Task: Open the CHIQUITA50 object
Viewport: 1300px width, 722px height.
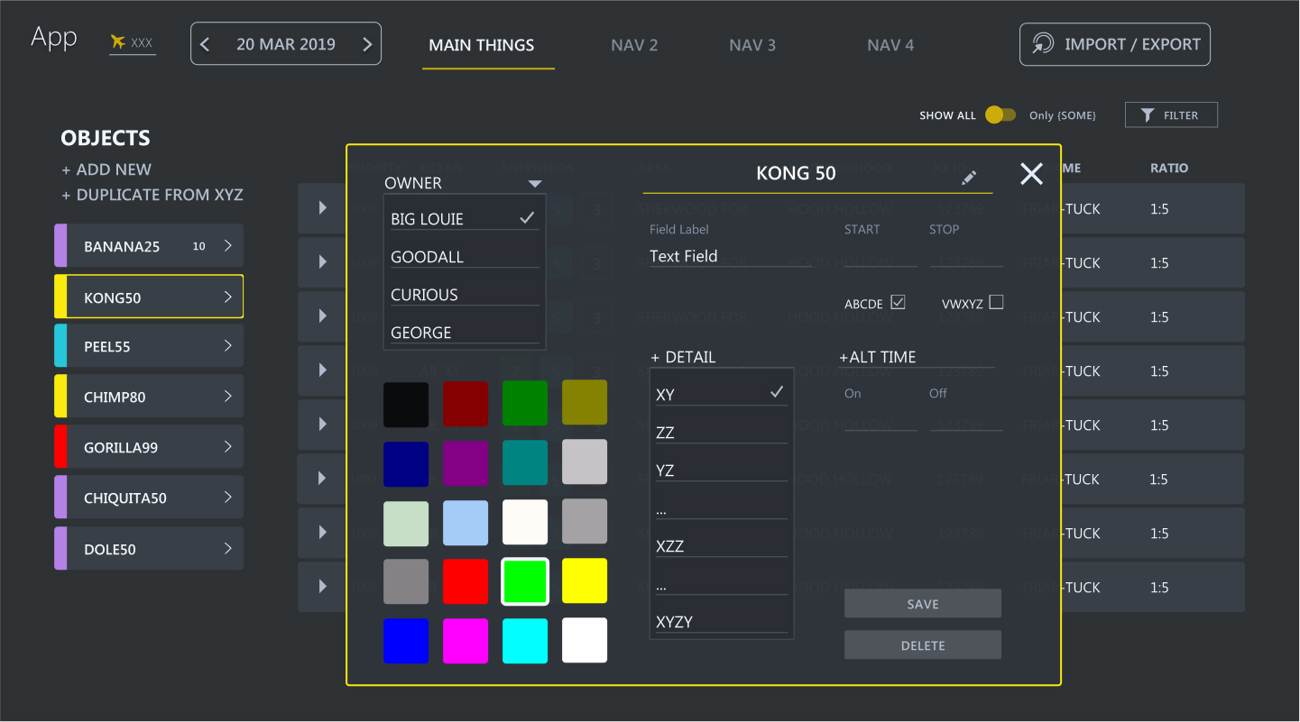Action: pyautogui.click(x=149, y=498)
